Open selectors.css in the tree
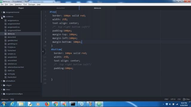 (x=12, y=64)
